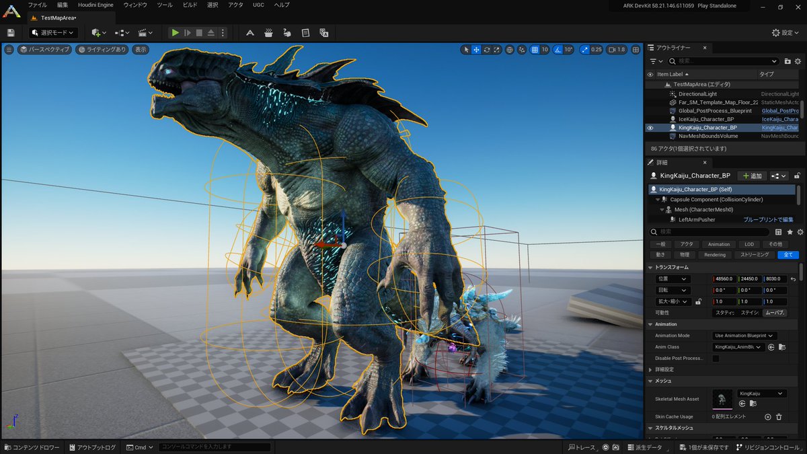Select the viewport Select (arrow) tool
Image resolution: width=807 pixels, height=454 pixels.
click(467, 49)
